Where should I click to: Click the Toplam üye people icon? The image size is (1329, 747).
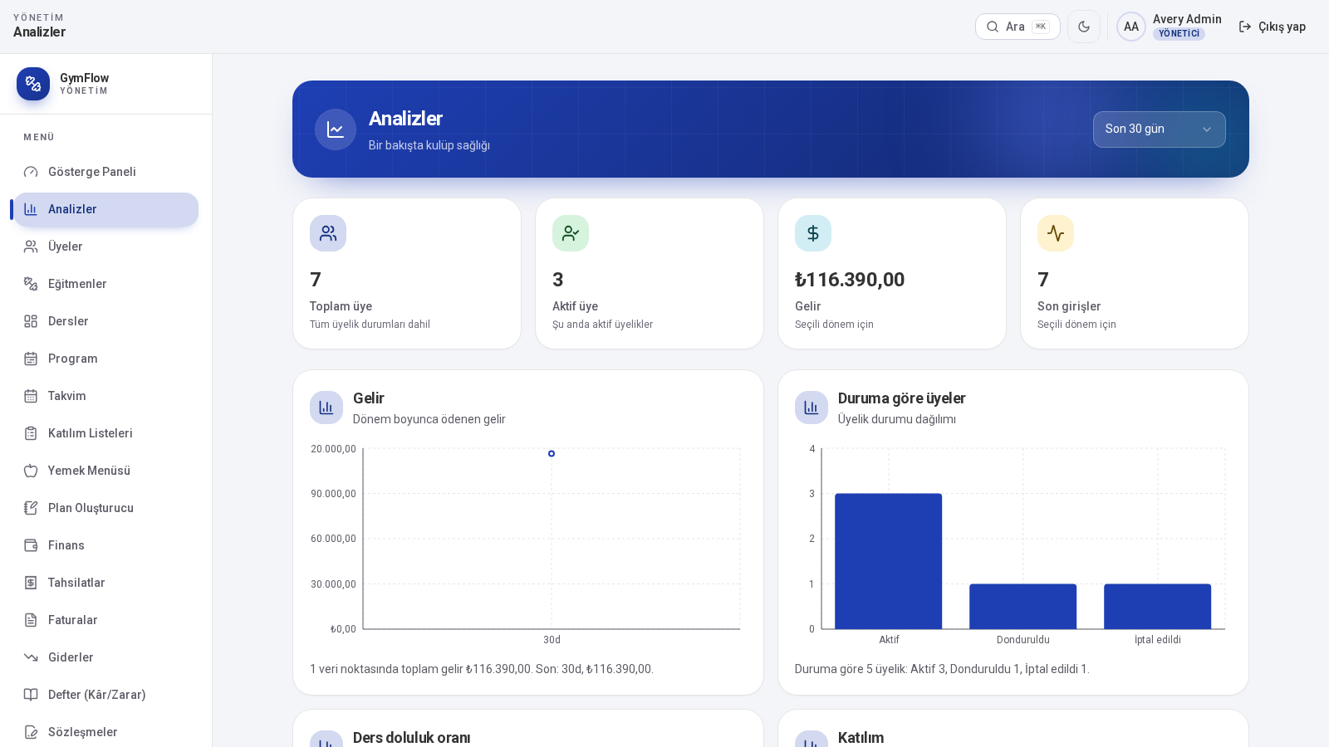tap(328, 233)
